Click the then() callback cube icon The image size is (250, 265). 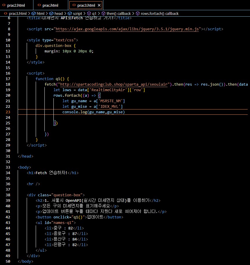point(103,13)
